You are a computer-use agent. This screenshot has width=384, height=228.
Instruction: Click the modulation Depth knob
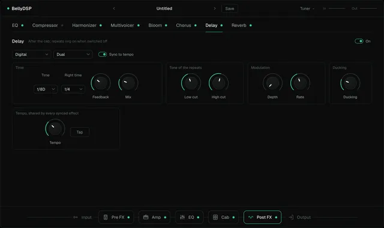[x=272, y=83]
